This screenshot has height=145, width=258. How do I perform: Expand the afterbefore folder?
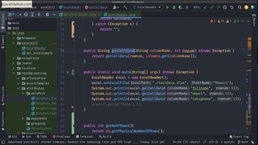[18, 78]
